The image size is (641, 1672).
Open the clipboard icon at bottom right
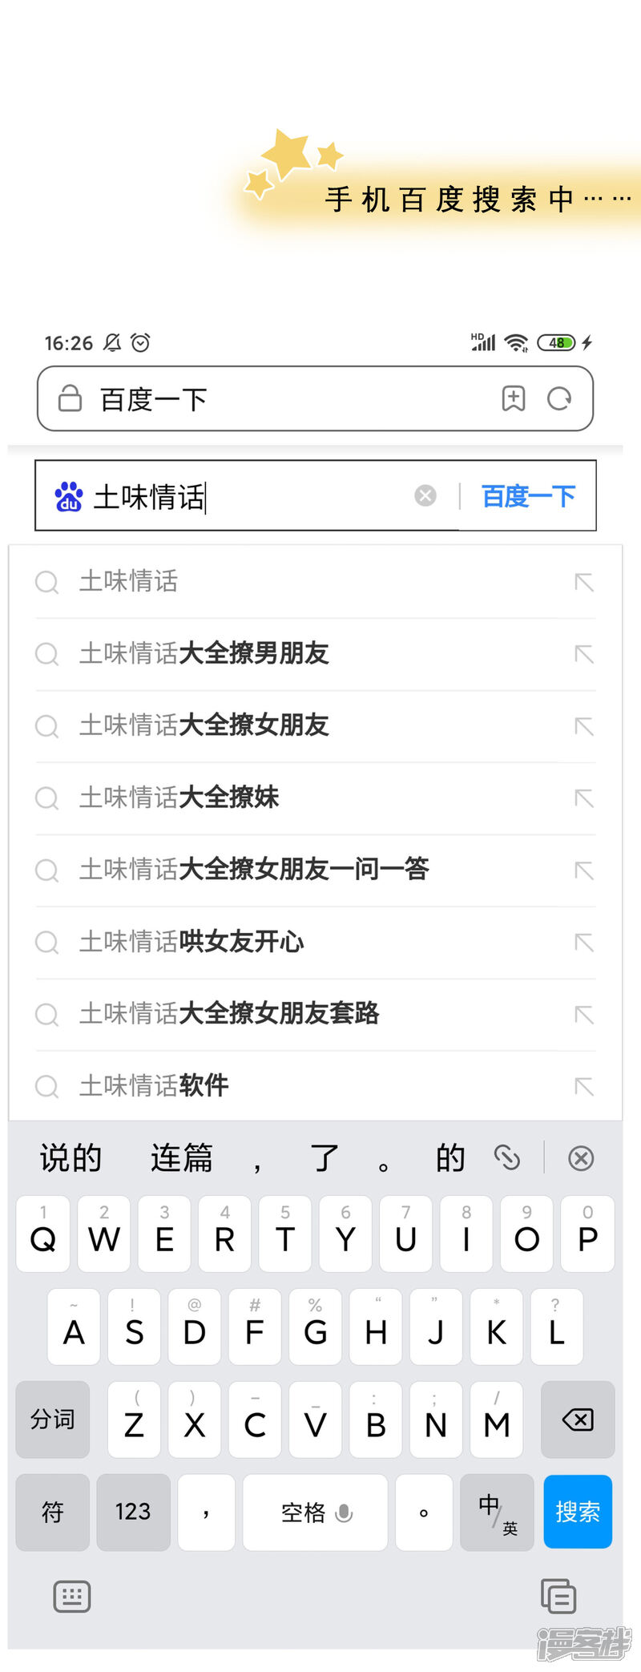tap(558, 1596)
